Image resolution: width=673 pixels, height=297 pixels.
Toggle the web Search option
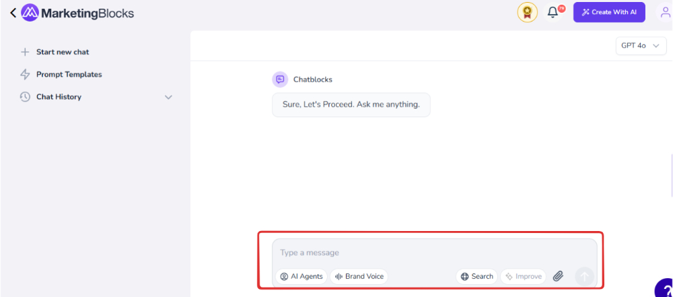477,276
